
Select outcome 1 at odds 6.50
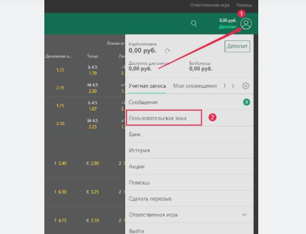[60, 192]
